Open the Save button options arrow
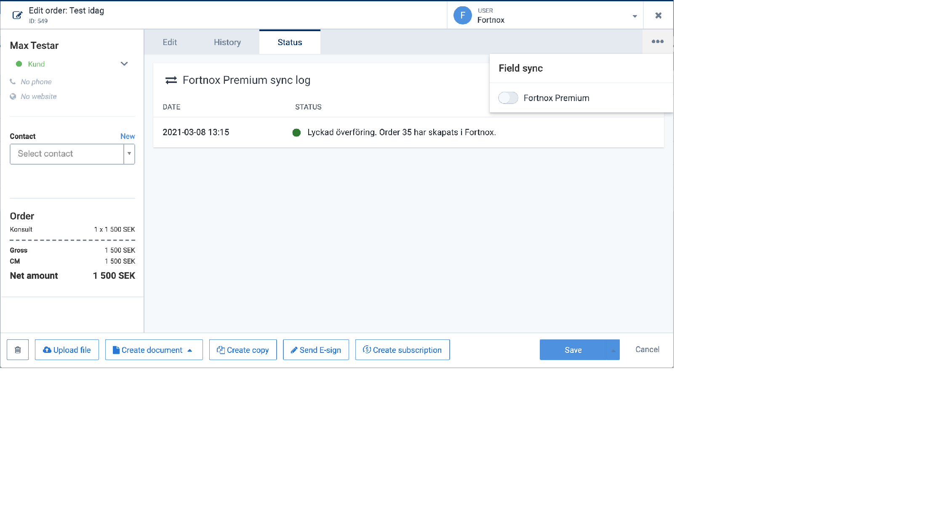 coord(613,350)
